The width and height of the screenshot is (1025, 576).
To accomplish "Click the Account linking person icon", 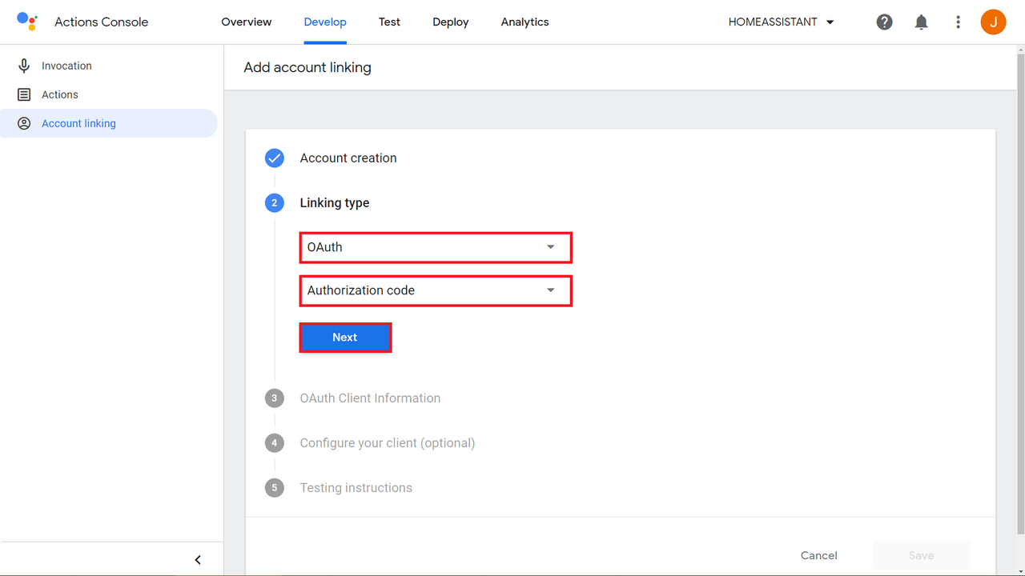I will coord(24,123).
